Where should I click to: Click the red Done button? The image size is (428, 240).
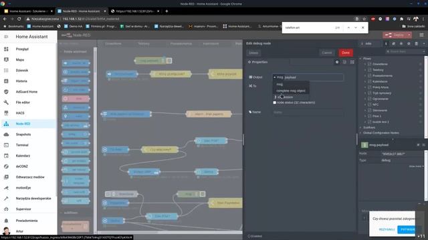(346, 53)
